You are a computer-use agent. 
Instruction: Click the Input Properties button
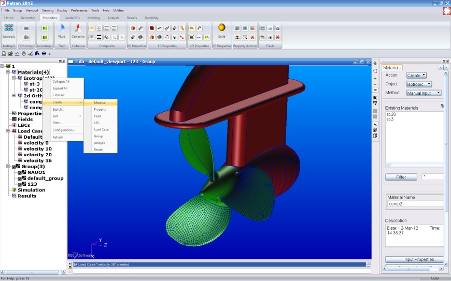coord(415,259)
